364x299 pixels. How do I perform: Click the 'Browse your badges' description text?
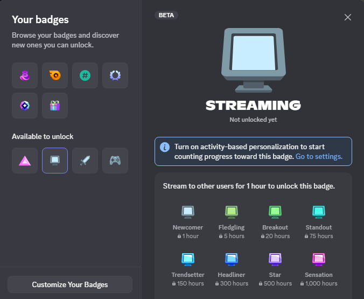(x=66, y=40)
